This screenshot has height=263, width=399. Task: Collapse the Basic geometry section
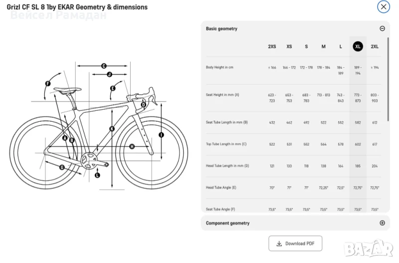[382, 28]
